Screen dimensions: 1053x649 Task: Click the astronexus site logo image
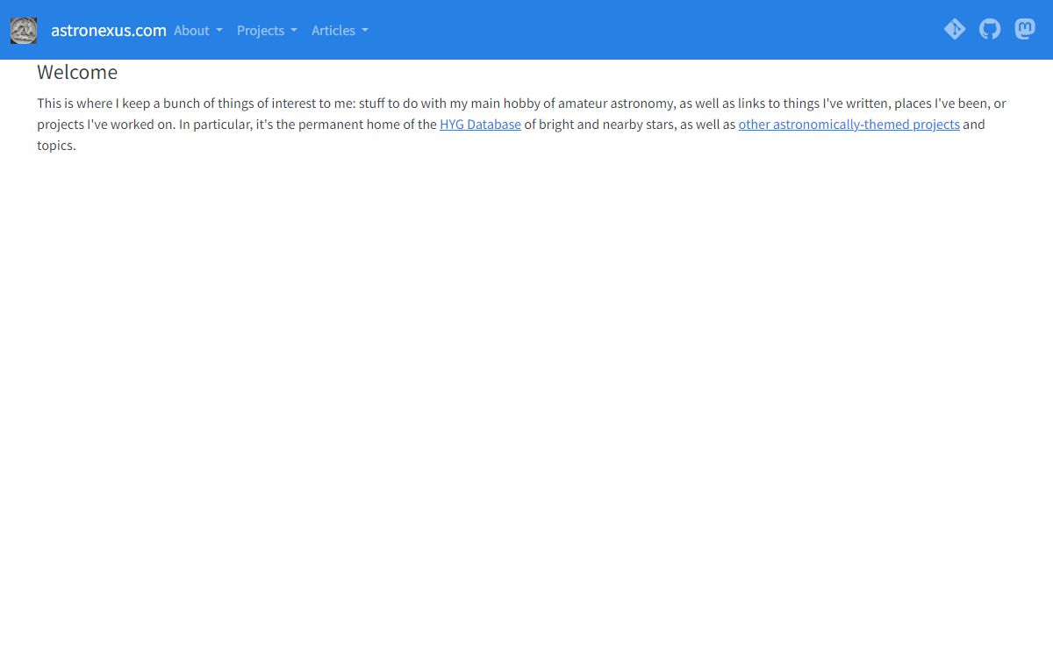[24, 31]
